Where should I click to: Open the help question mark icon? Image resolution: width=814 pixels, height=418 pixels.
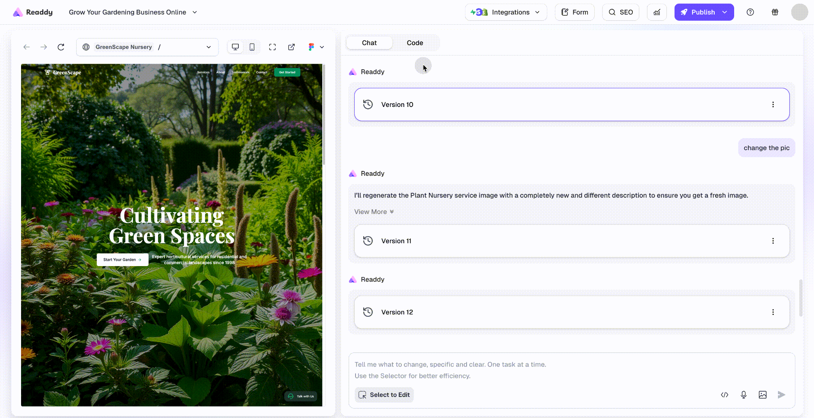tap(750, 12)
